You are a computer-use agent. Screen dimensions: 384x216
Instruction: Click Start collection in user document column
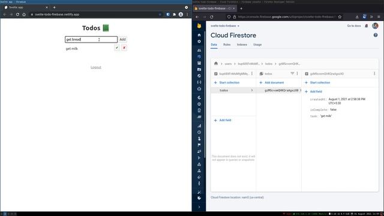click(x=227, y=83)
